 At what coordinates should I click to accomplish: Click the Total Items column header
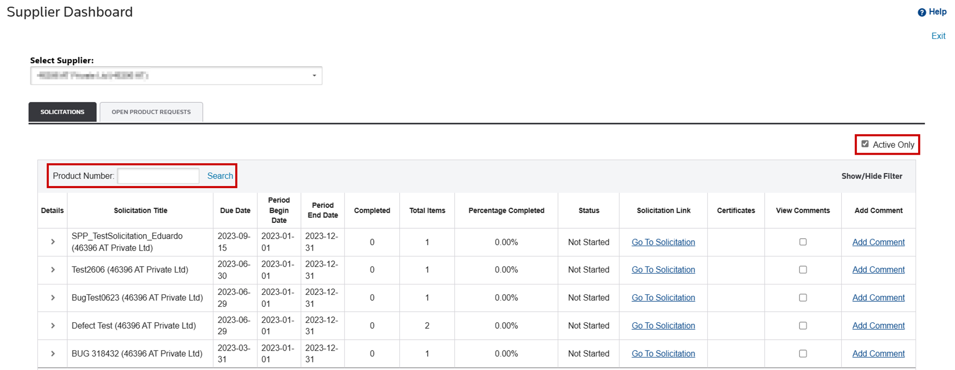pos(427,210)
